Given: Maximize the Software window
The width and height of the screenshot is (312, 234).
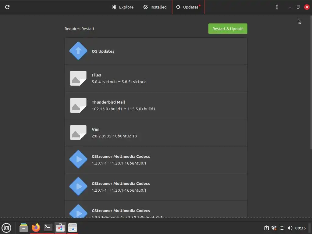Looking at the screenshot, I should [x=298, y=7].
